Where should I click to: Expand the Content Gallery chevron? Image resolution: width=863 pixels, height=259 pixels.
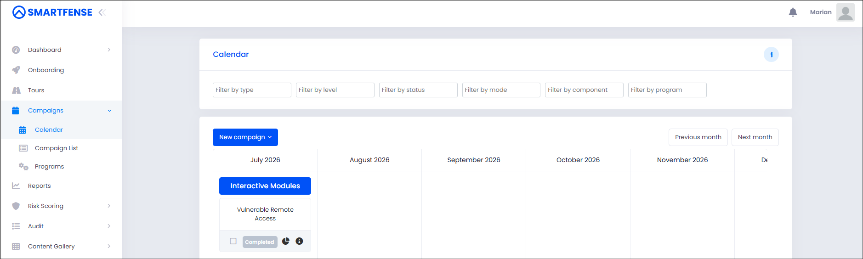[x=109, y=247]
